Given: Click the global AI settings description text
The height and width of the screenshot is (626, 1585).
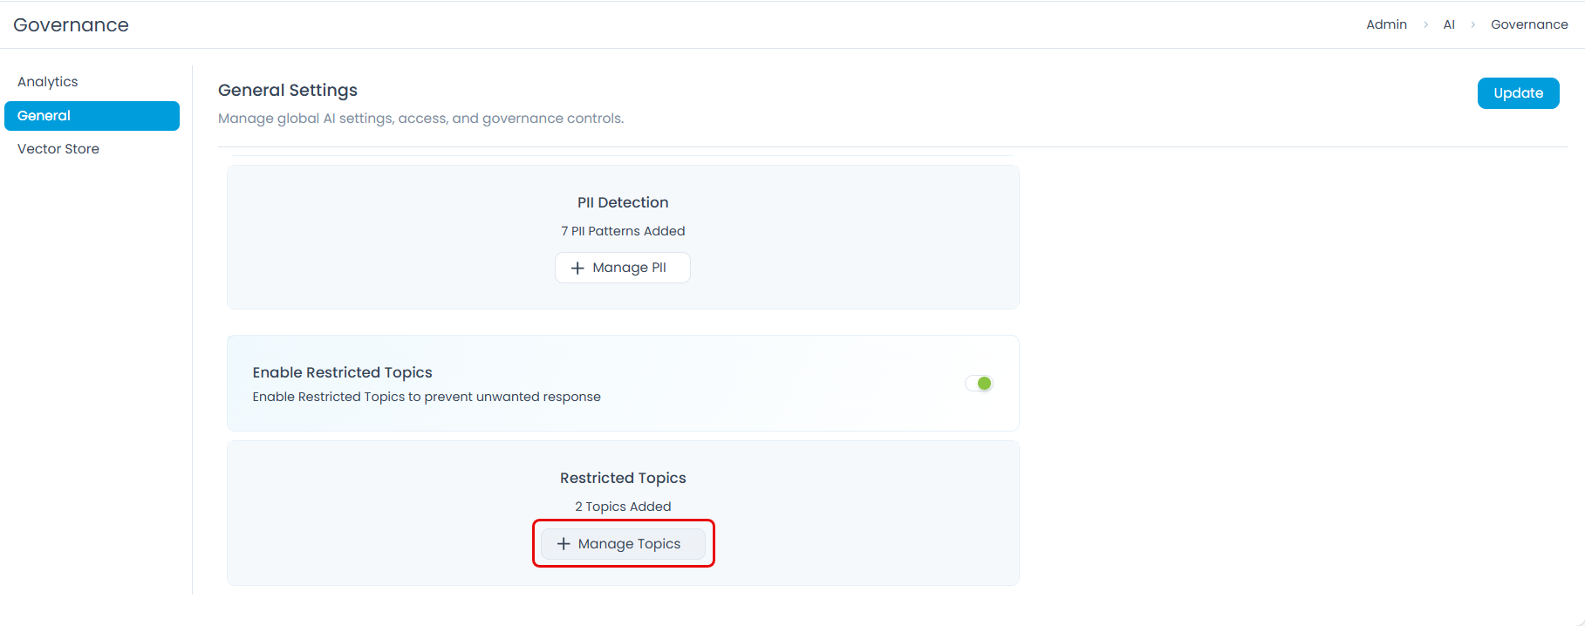Looking at the screenshot, I should [420, 119].
